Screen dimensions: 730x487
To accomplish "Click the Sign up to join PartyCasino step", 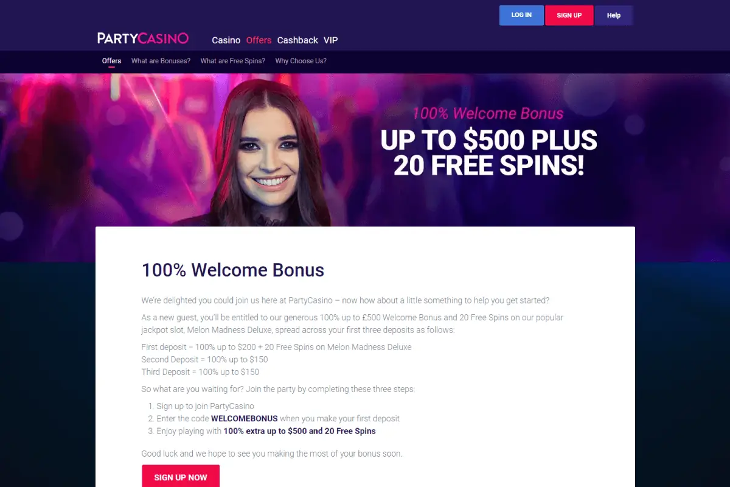I will 205,406.
